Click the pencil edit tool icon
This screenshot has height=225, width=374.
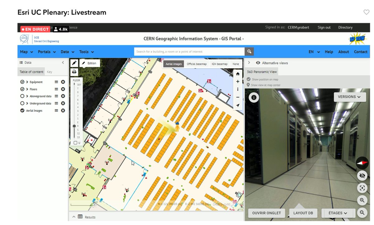click(x=74, y=63)
